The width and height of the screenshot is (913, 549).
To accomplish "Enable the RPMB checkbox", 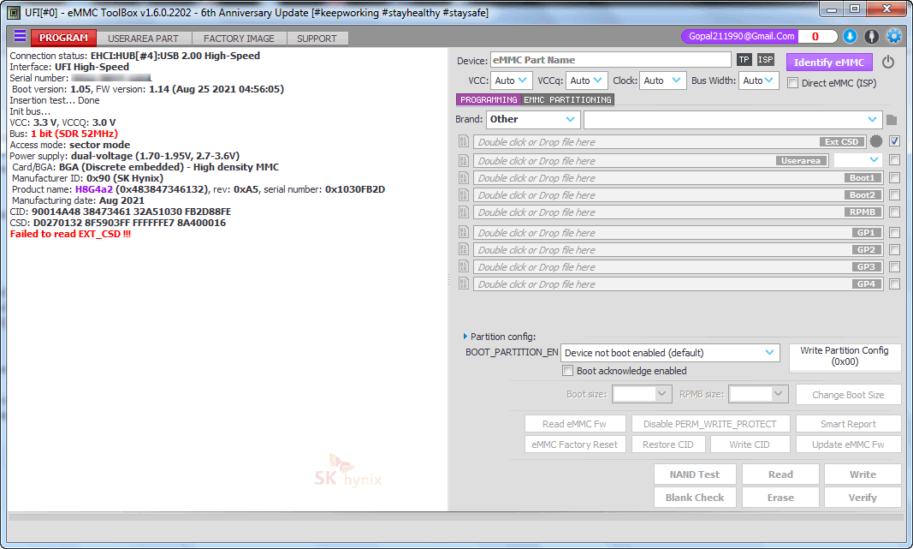I will tap(895, 212).
